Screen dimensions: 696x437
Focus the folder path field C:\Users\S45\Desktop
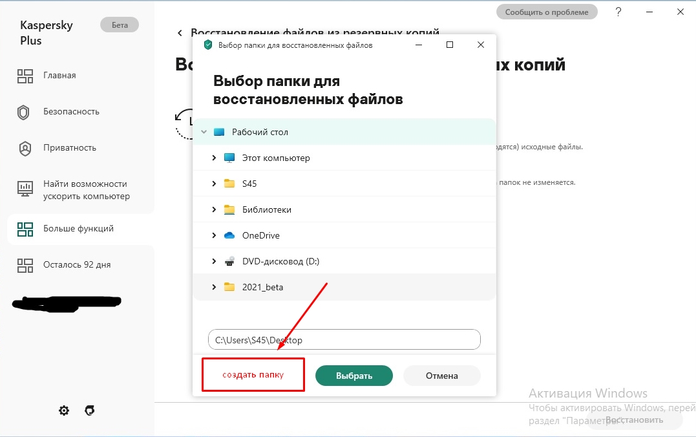click(344, 340)
